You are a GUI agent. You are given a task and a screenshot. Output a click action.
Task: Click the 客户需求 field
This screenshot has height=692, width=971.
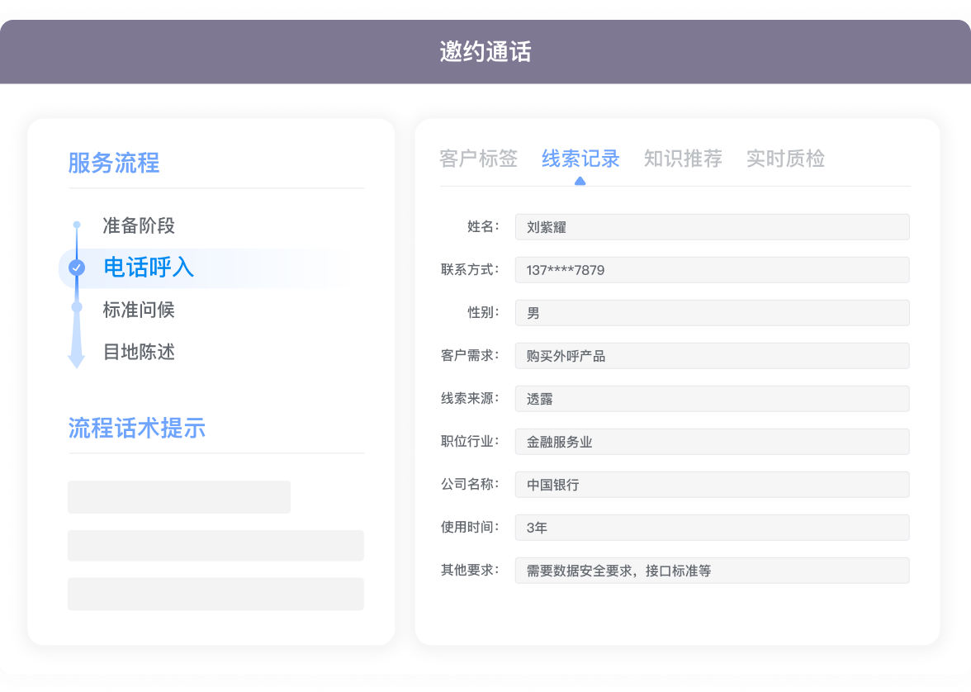pos(712,356)
